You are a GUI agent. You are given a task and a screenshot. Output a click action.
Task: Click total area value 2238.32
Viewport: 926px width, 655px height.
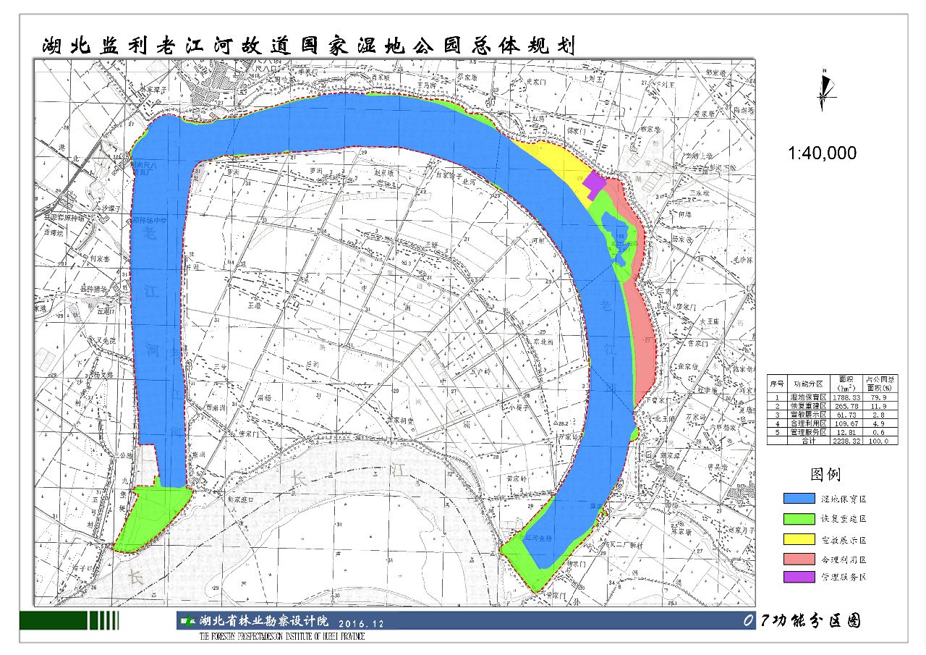pos(846,441)
